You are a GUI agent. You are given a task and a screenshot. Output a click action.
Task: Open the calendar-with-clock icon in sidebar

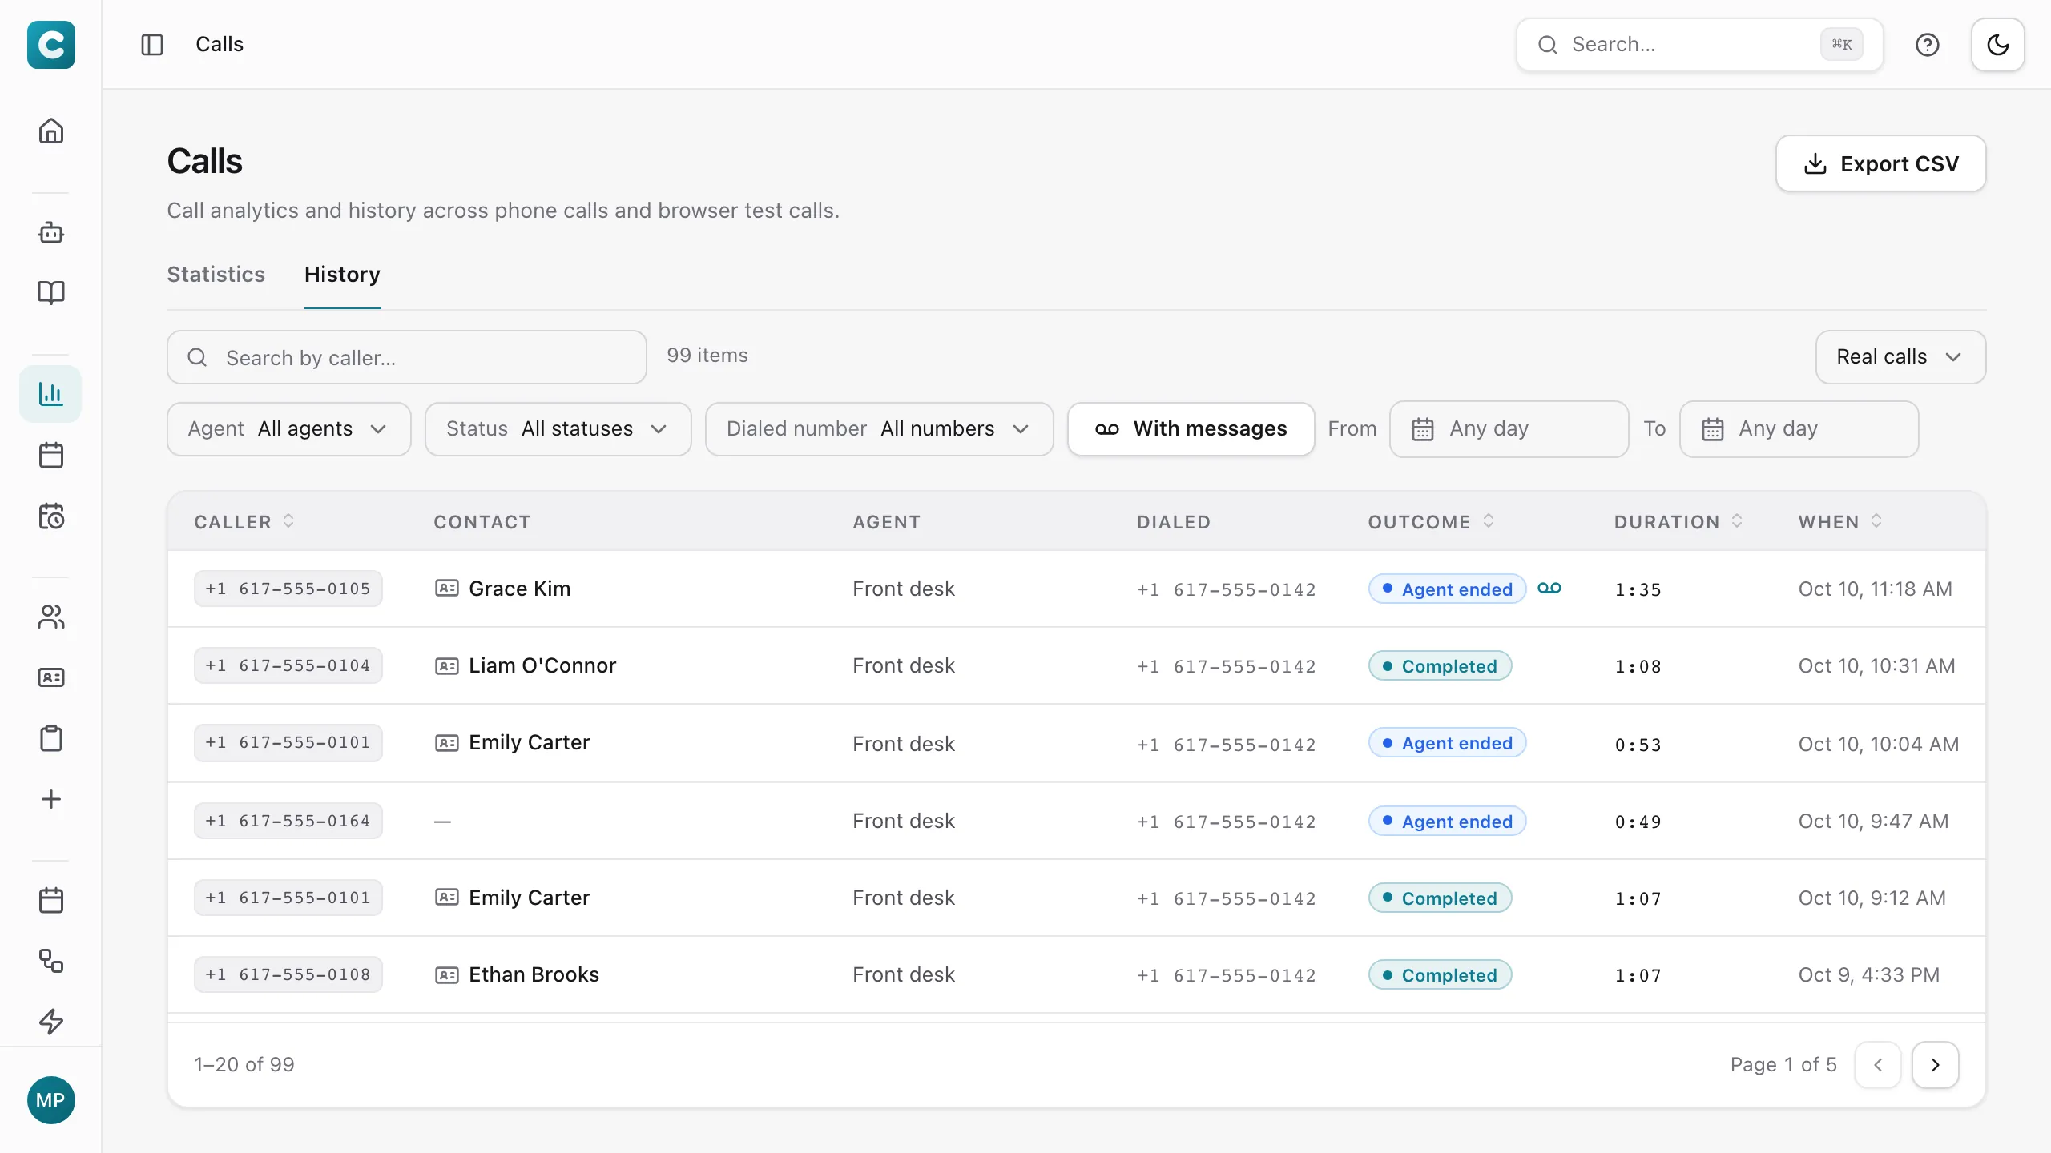[51, 516]
